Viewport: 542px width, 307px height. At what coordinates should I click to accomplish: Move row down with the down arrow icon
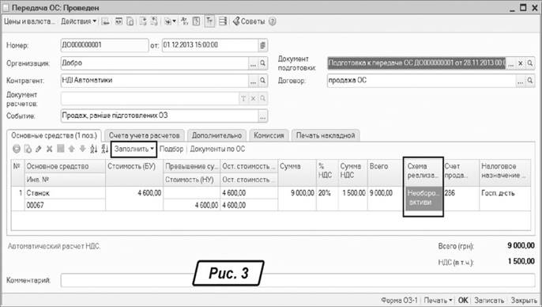tap(83, 150)
